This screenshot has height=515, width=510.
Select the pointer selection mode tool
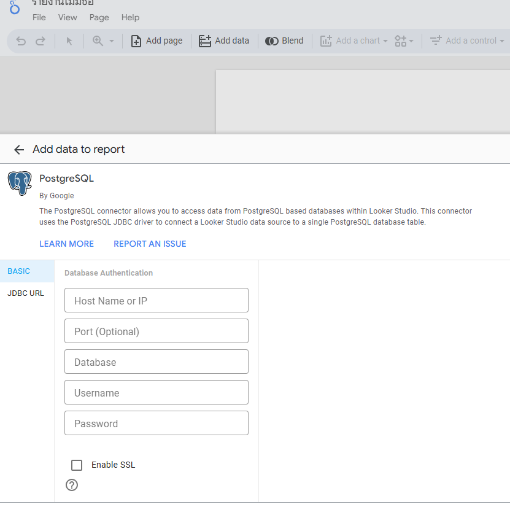(69, 41)
